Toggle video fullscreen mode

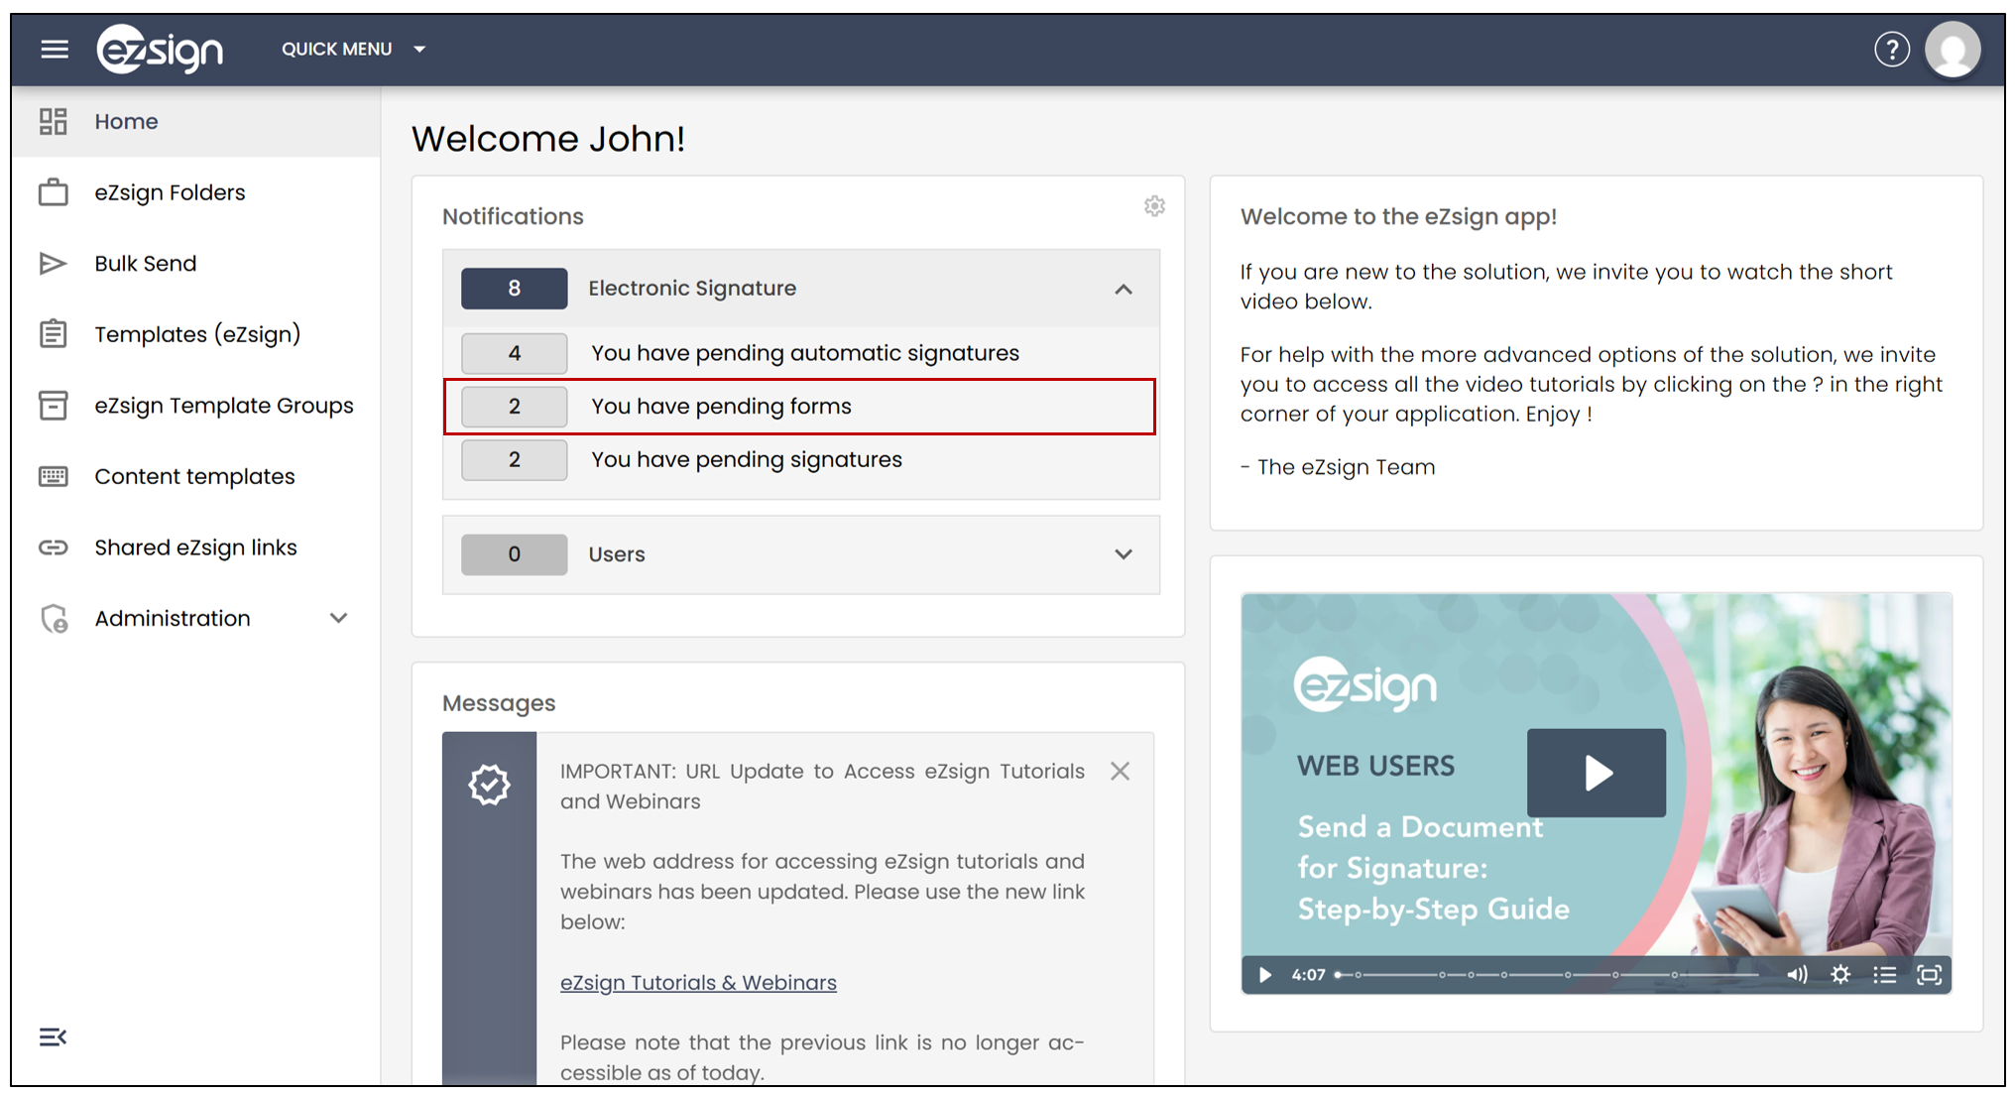point(1929,975)
